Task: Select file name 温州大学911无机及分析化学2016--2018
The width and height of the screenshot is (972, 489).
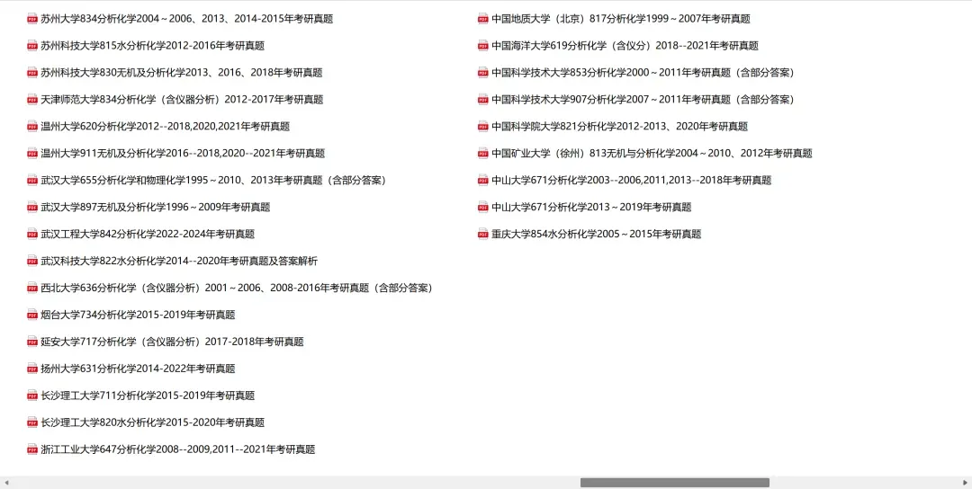Action: click(183, 154)
